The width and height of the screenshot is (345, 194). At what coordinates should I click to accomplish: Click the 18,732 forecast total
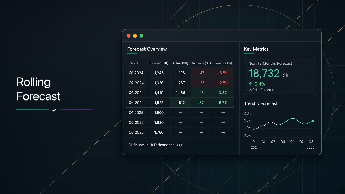pos(264,73)
